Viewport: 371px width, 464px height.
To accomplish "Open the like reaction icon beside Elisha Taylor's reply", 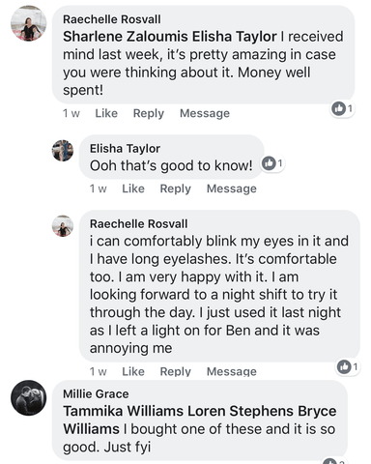I will pos(269,163).
